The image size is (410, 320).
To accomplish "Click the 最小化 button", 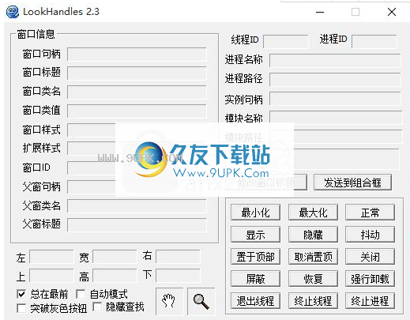I will (255, 213).
